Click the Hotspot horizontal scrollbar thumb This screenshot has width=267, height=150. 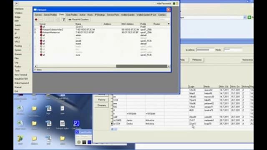142,66
